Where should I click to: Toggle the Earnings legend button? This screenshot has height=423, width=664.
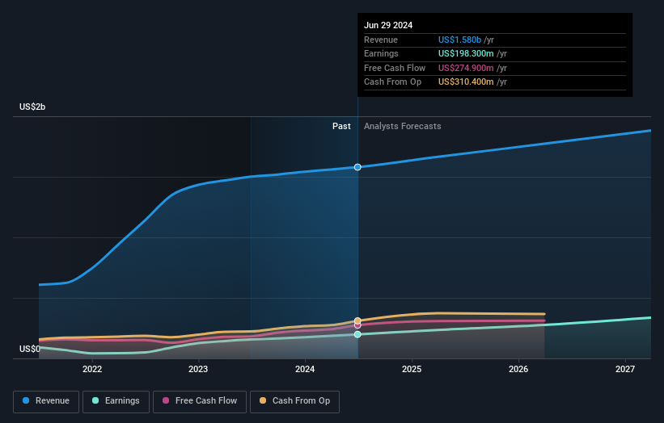(x=116, y=401)
